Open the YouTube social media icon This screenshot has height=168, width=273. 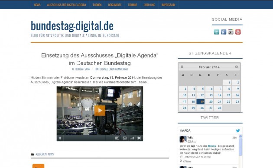click(x=238, y=32)
